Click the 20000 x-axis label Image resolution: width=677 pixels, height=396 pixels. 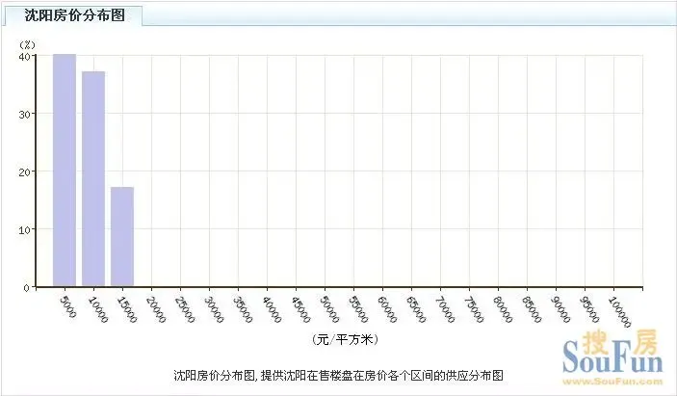tap(156, 309)
